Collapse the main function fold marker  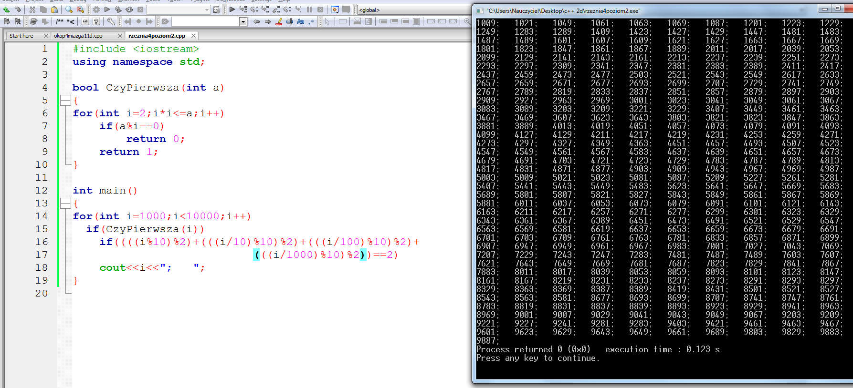point(65,203)
